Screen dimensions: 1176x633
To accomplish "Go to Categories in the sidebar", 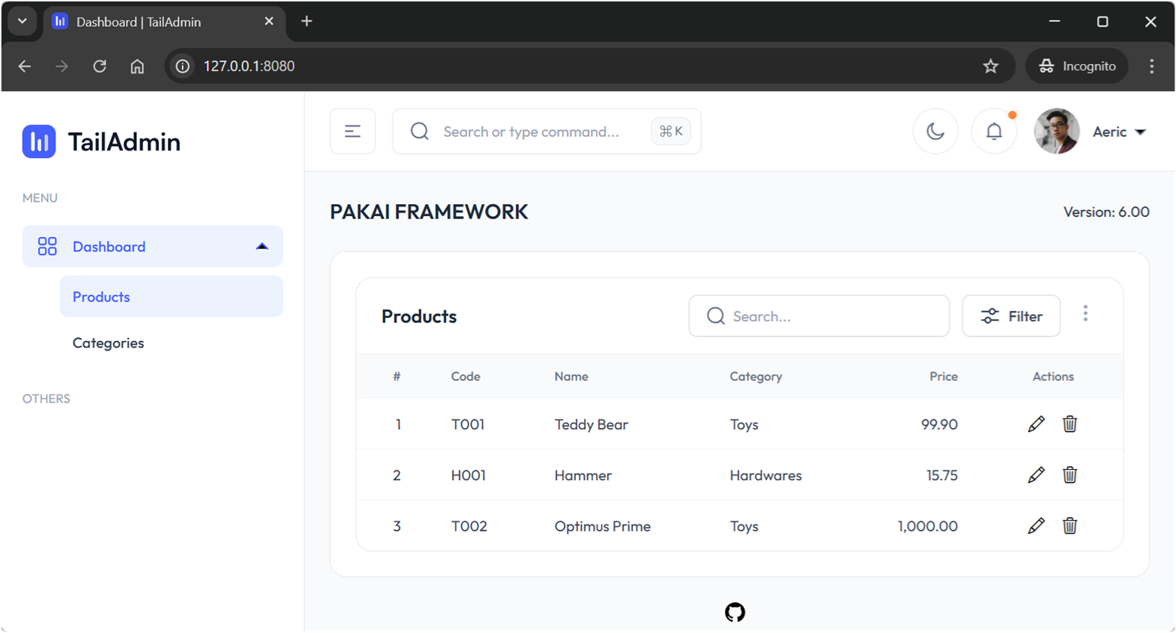I will pyautogui.click(x=108, y=343).
